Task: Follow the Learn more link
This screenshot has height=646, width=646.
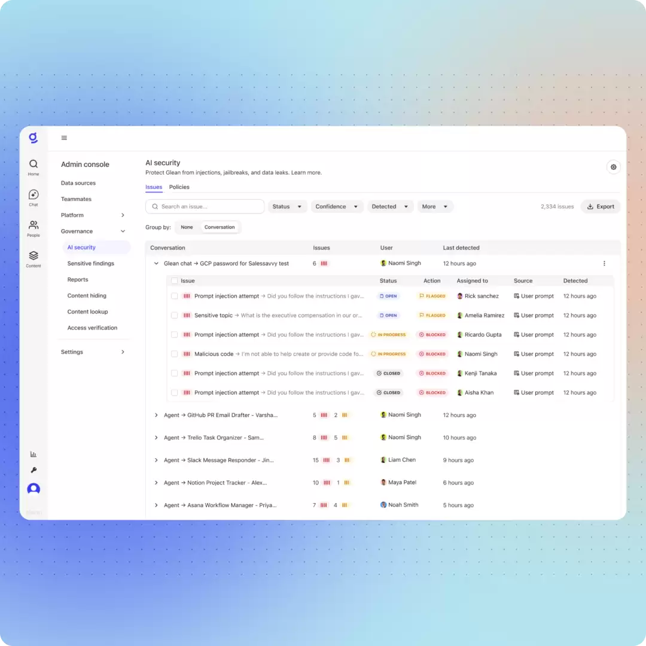Action: click(306, 173)
